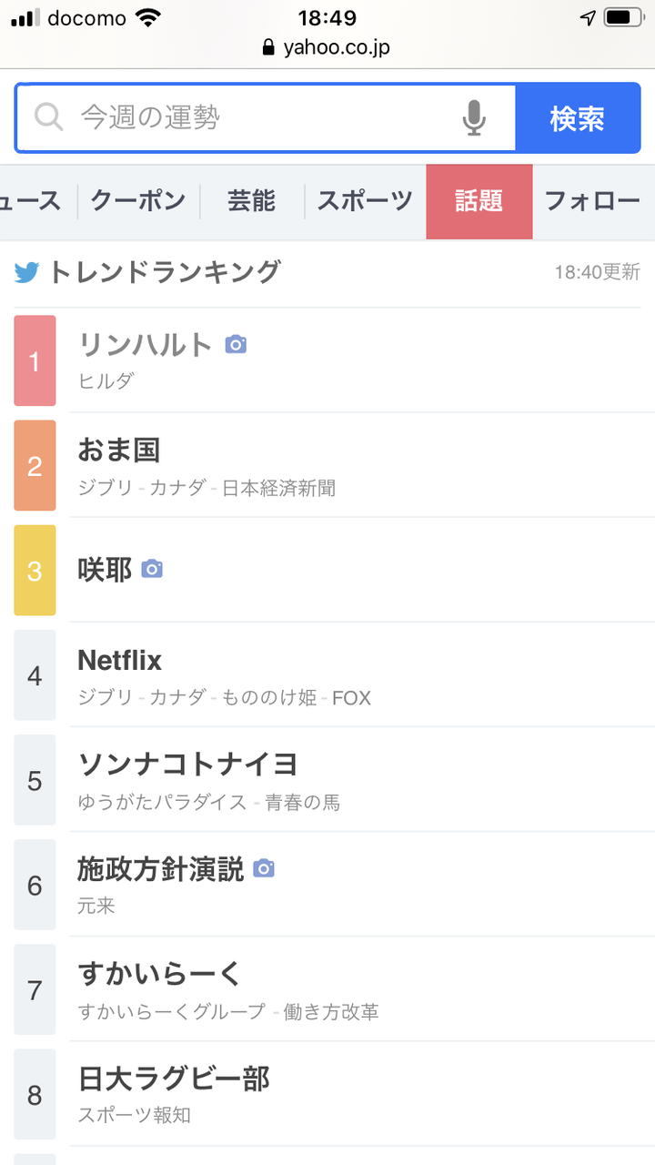Open the フォロー tab
The width and height of the screenshot is (655, 1165).
(x=592, y=201)
